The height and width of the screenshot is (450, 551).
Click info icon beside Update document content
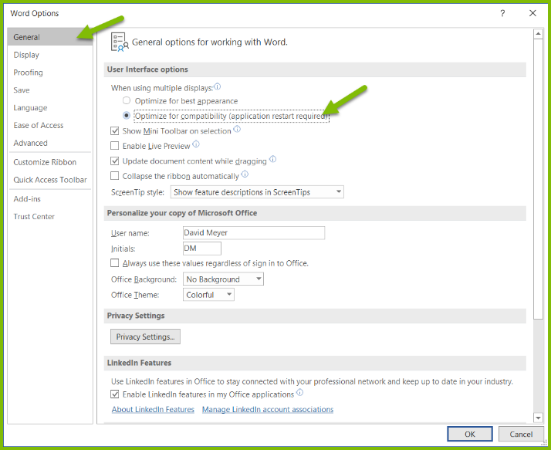point(272,159)
